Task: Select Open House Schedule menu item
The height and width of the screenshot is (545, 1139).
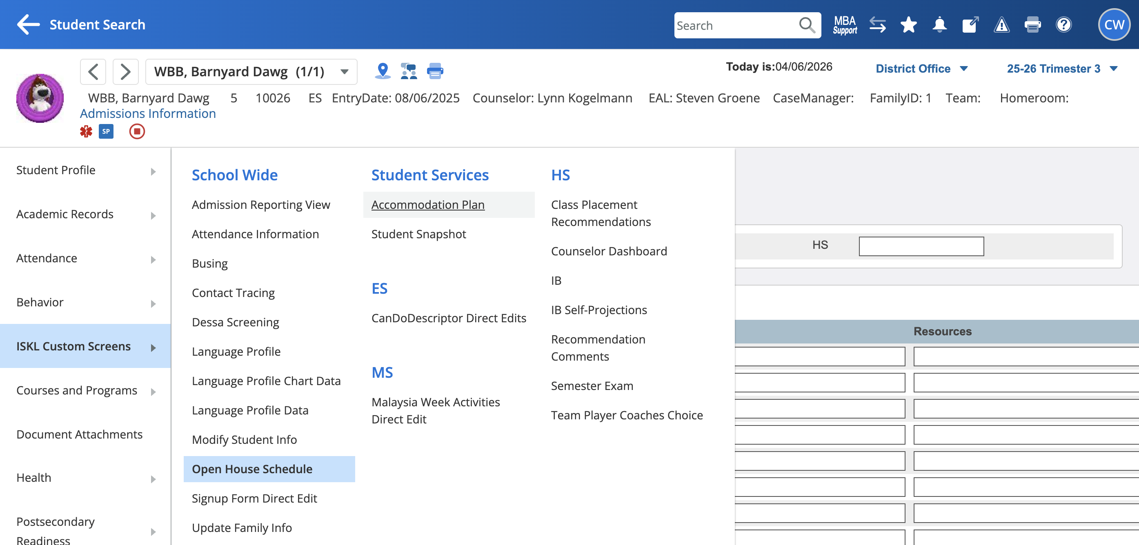Action: [252, 469]
